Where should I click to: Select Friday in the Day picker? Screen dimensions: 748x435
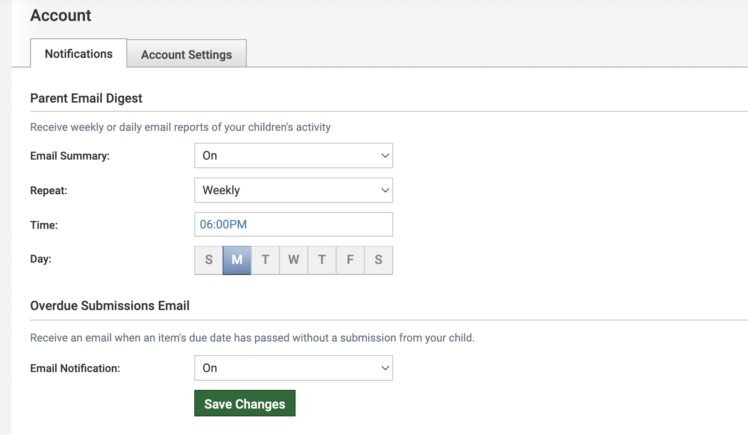[350, 260]
